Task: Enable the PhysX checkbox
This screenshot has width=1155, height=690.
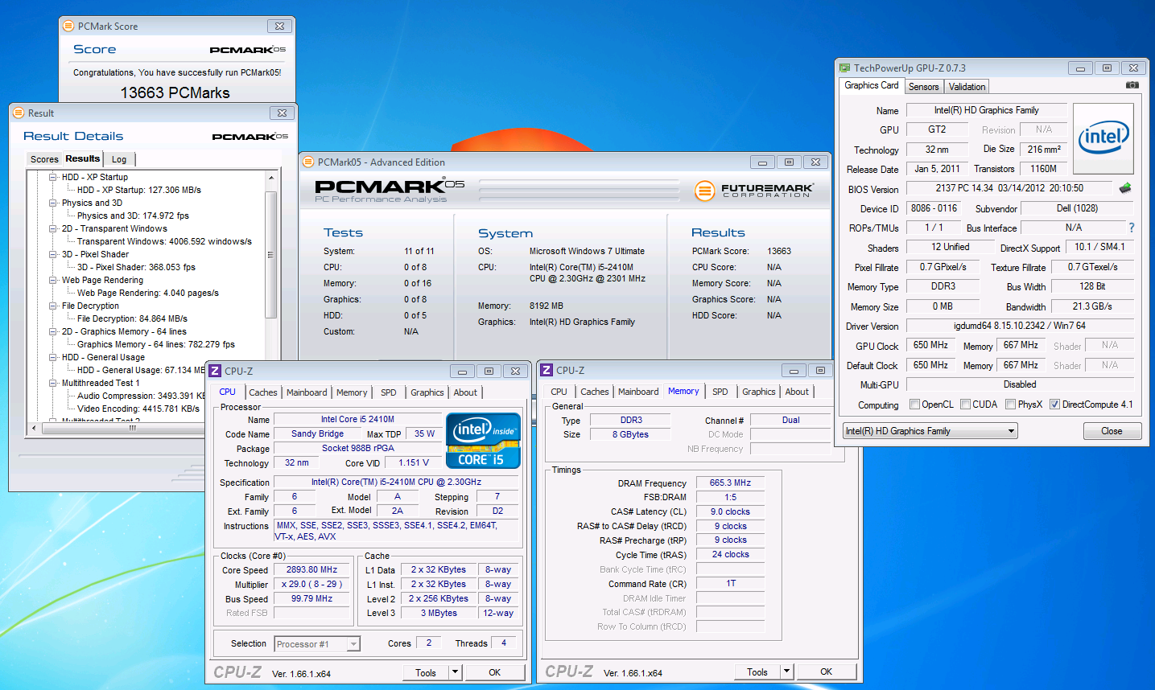Action: click(1010, 405)
